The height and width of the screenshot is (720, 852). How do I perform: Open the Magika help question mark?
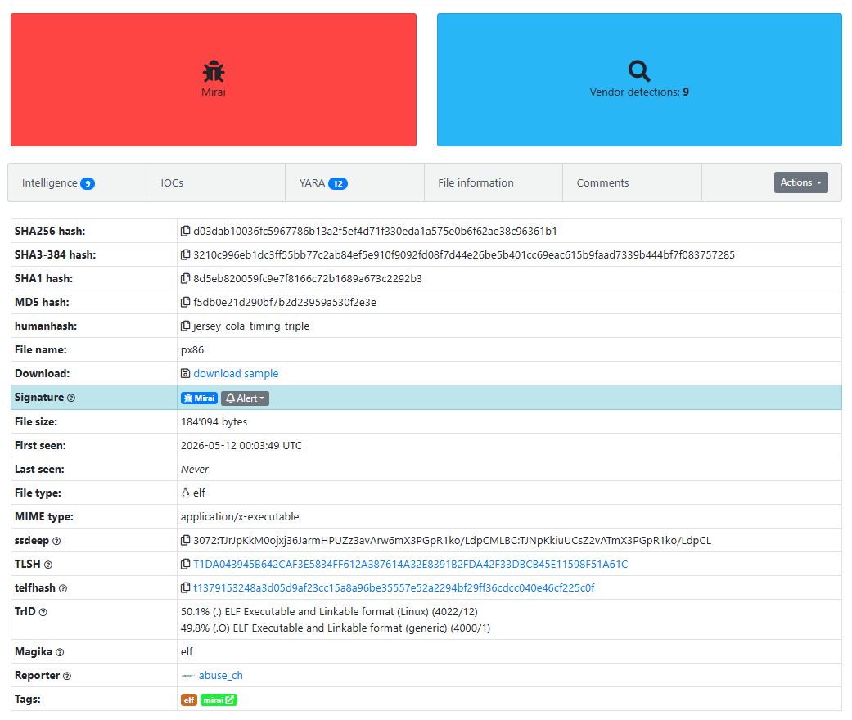coord(60,652)
